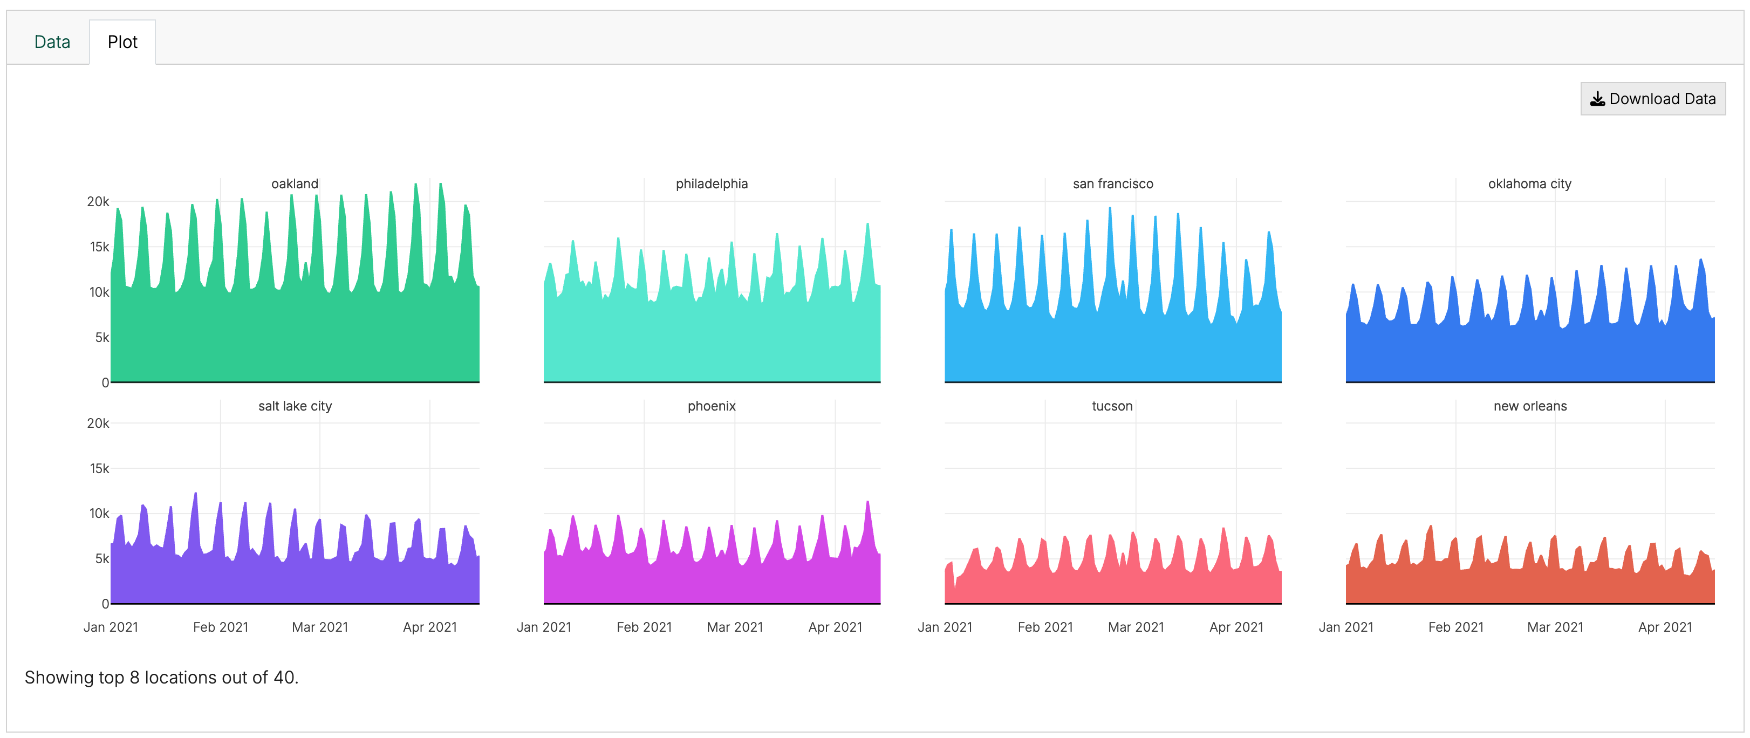Switch to the Data tab
The height and width of the screenshot is (738, 1750).
tap(52, 42)
